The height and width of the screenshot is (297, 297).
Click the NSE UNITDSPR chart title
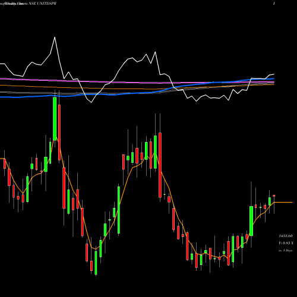[x=42, y=4]
